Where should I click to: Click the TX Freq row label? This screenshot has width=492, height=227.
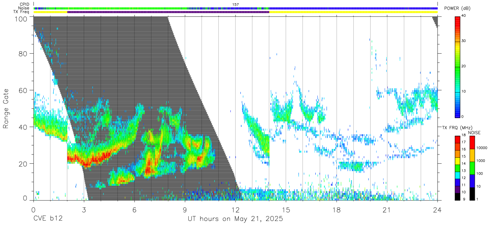coord(21,12)
